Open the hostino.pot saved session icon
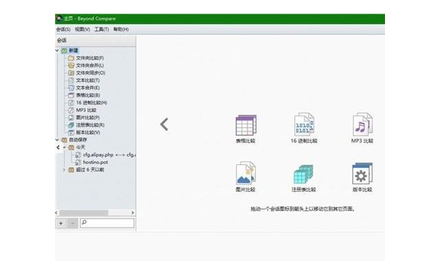Image resolution: width=440 pixels, height=275 pixels. tap(78, 162)
